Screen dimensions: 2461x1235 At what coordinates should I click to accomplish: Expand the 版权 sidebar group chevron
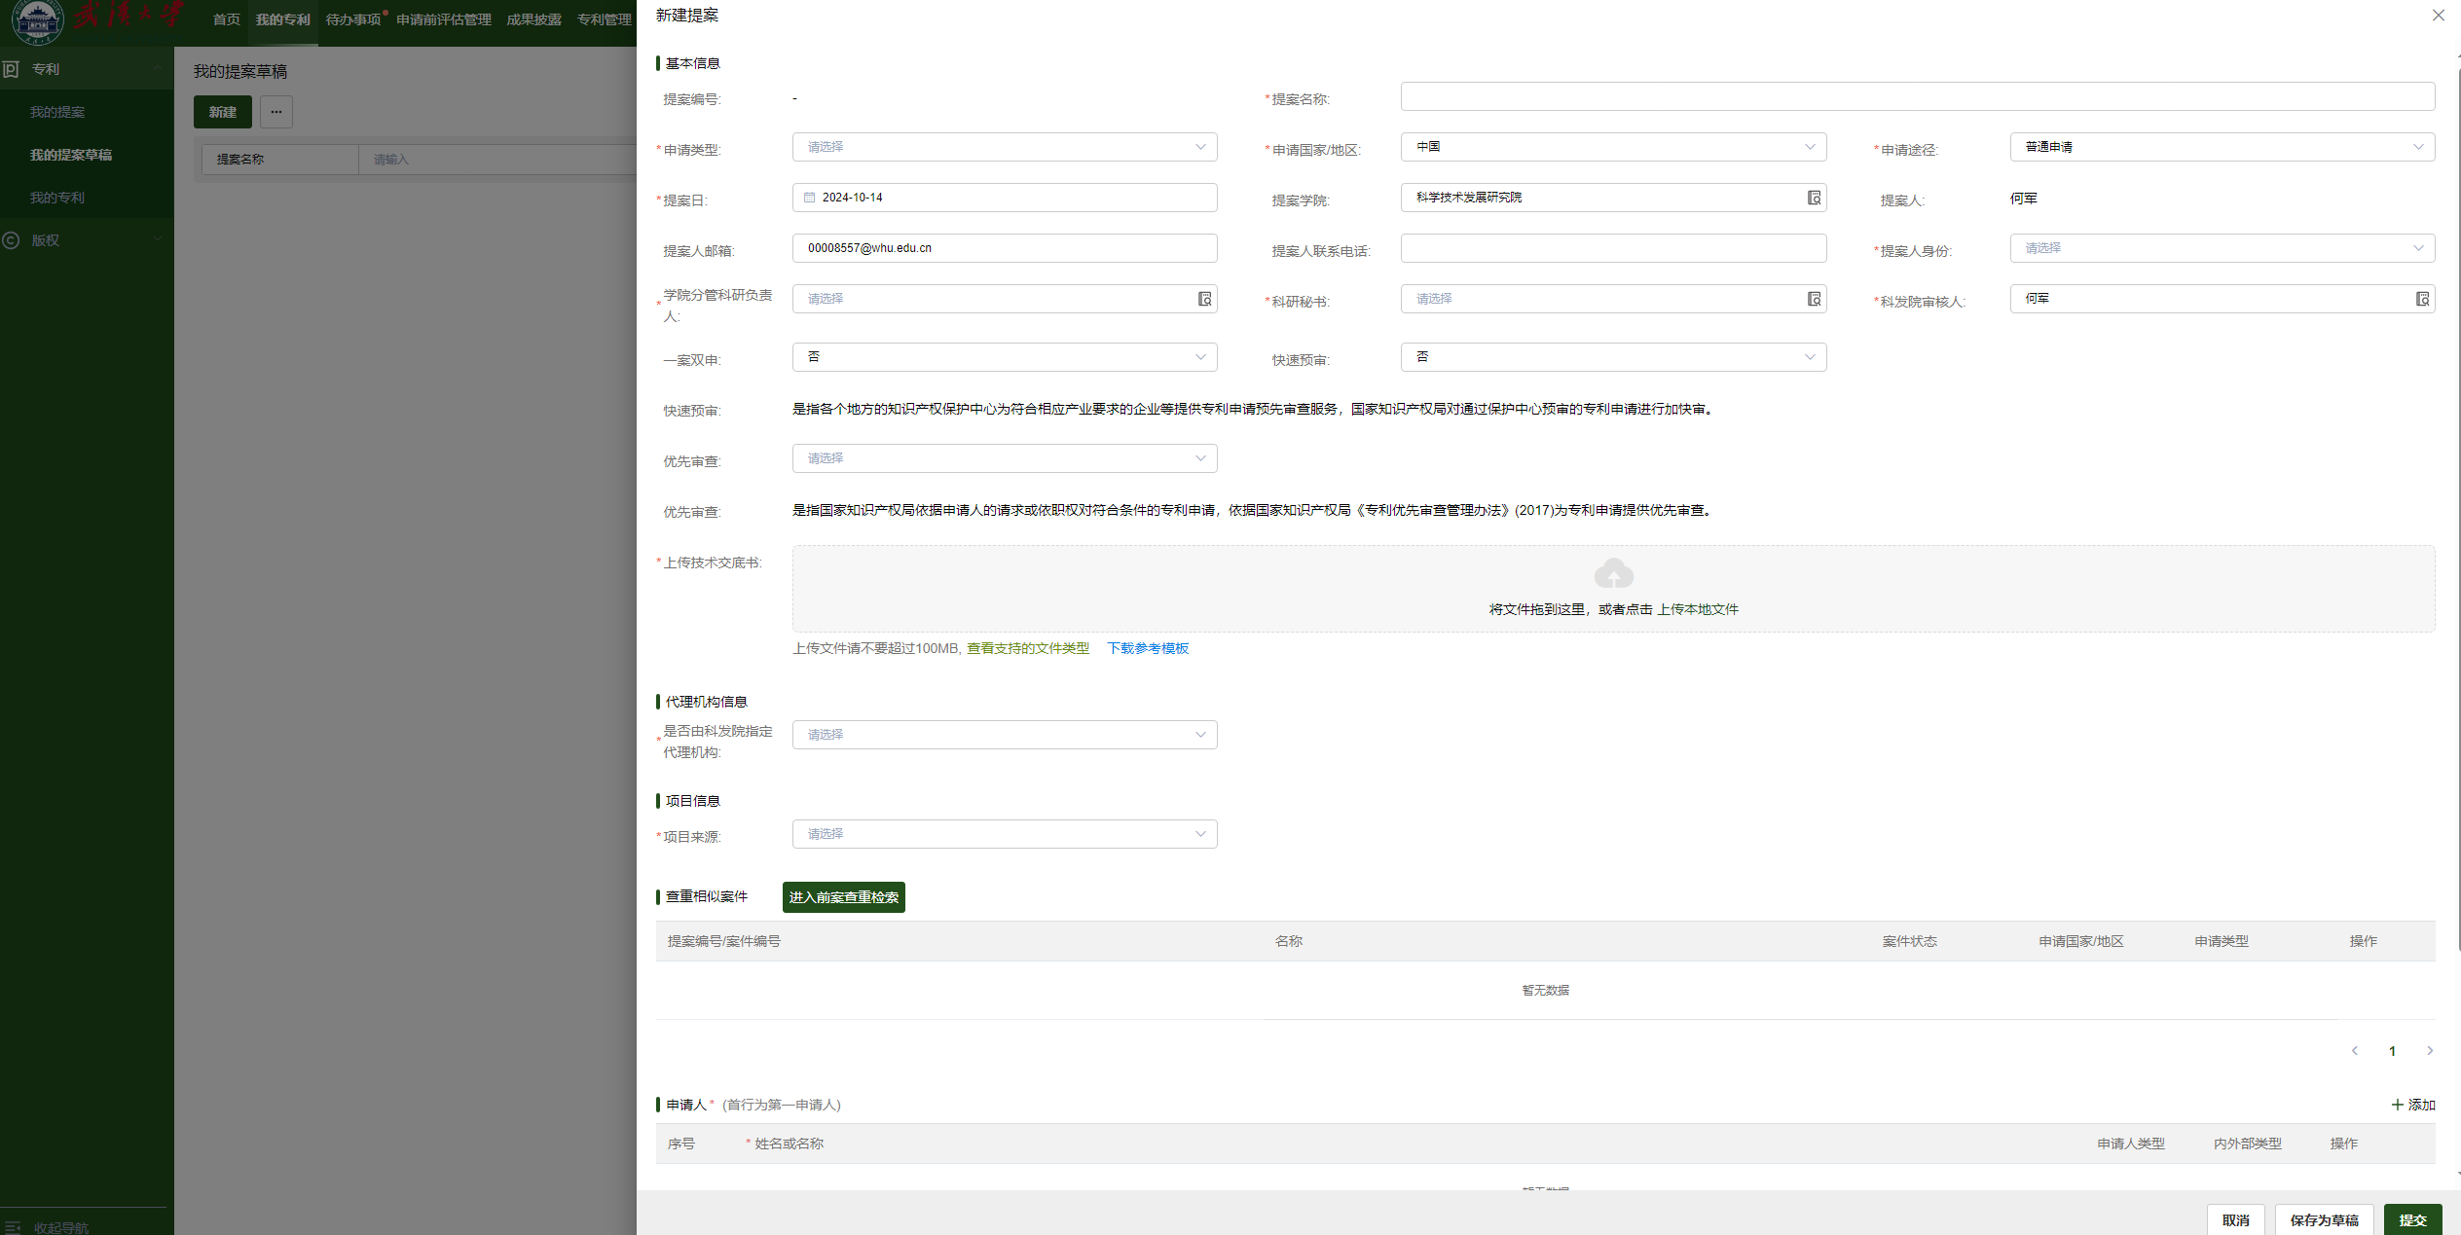pos(158,240)
